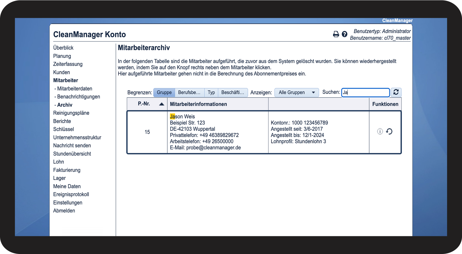The image size is (462, 254).
Task: Restore employee Jason Weis using arrow icon
Action: [x=389, y=132]
